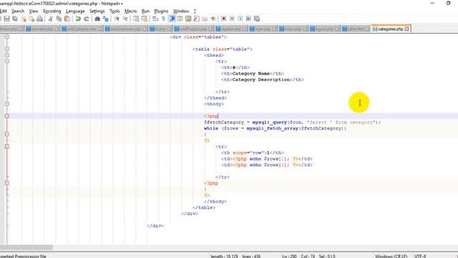Collapse the while loop brace fold marker
Image resolution: width=458 pixels, height=258 pixels.
pyautogui.click(x=7, y=134)
